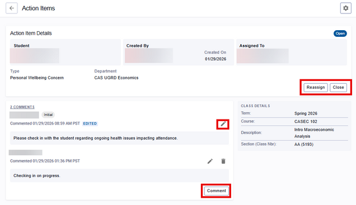Screen dimensions: 356x205
Task: Click the 'Section (Class Nbr):' label
Action: point(259,144)
